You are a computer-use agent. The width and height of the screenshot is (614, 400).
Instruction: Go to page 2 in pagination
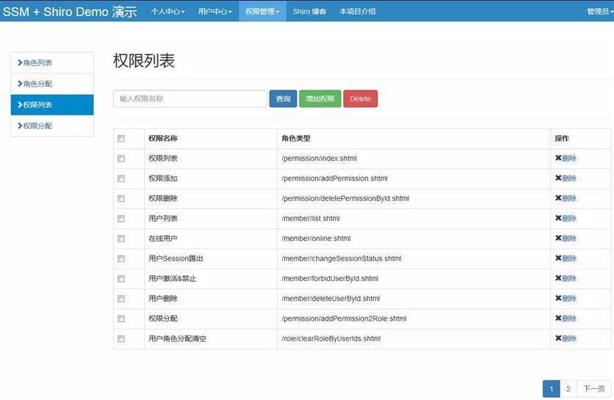568,389
